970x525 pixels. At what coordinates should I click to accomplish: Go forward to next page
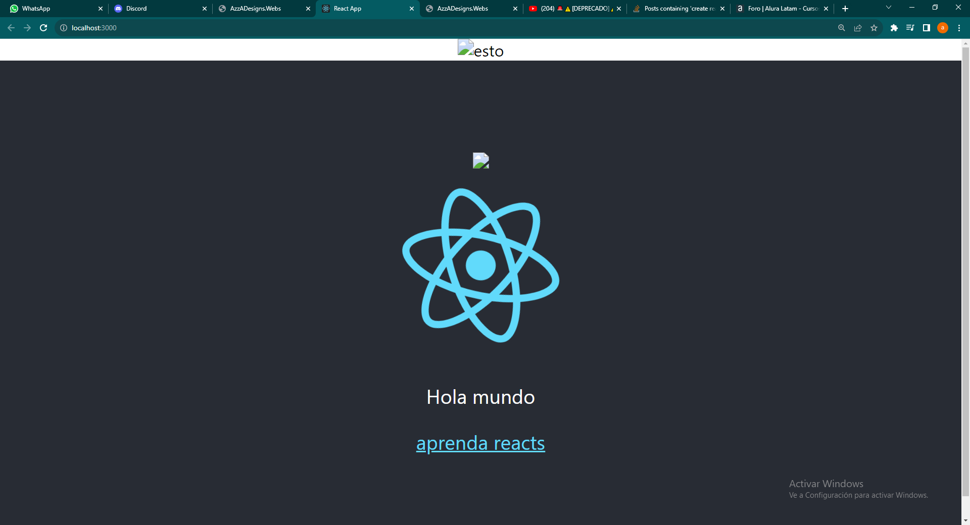[x=27, y=28]
